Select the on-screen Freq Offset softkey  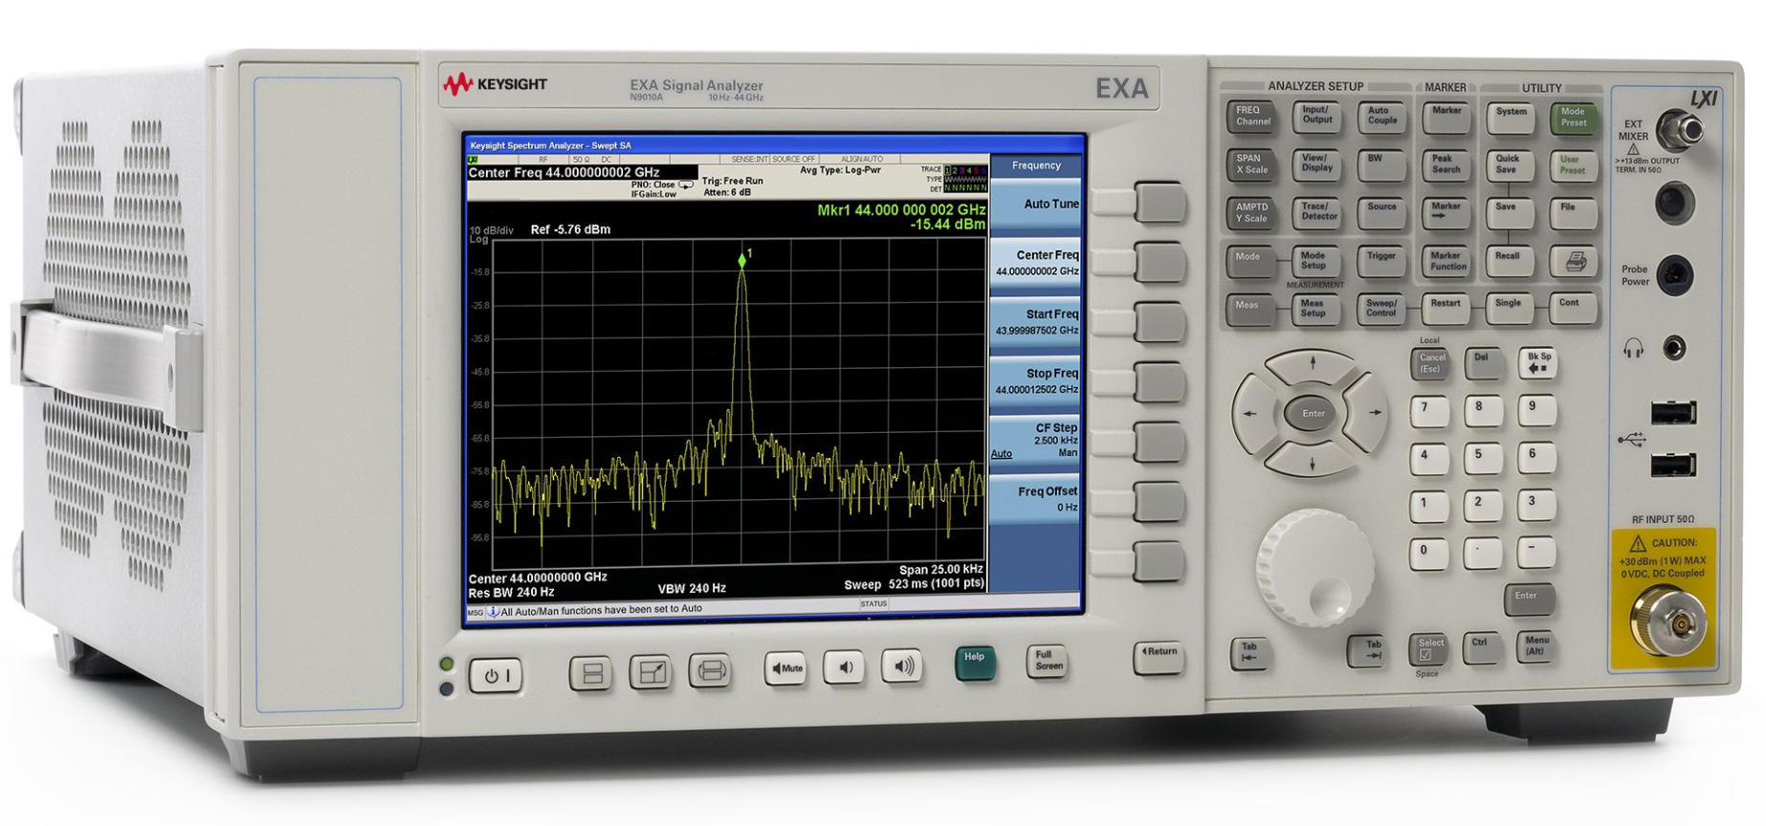pyautogui.click(x=1037, y=499)
